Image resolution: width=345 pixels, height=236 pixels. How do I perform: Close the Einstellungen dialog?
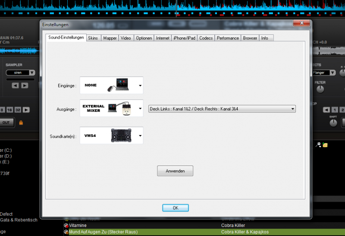coord(301,23)
